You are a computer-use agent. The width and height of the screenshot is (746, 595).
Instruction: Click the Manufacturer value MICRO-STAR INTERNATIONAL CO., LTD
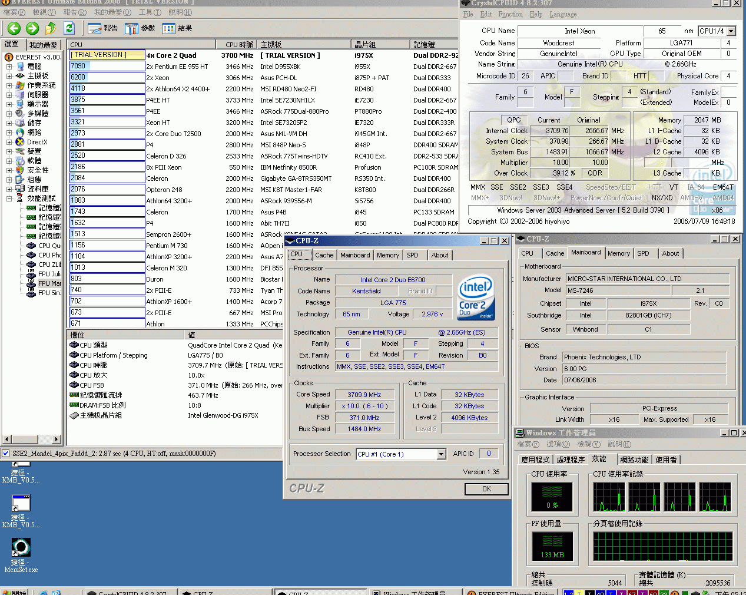click(x=648, y=279)
